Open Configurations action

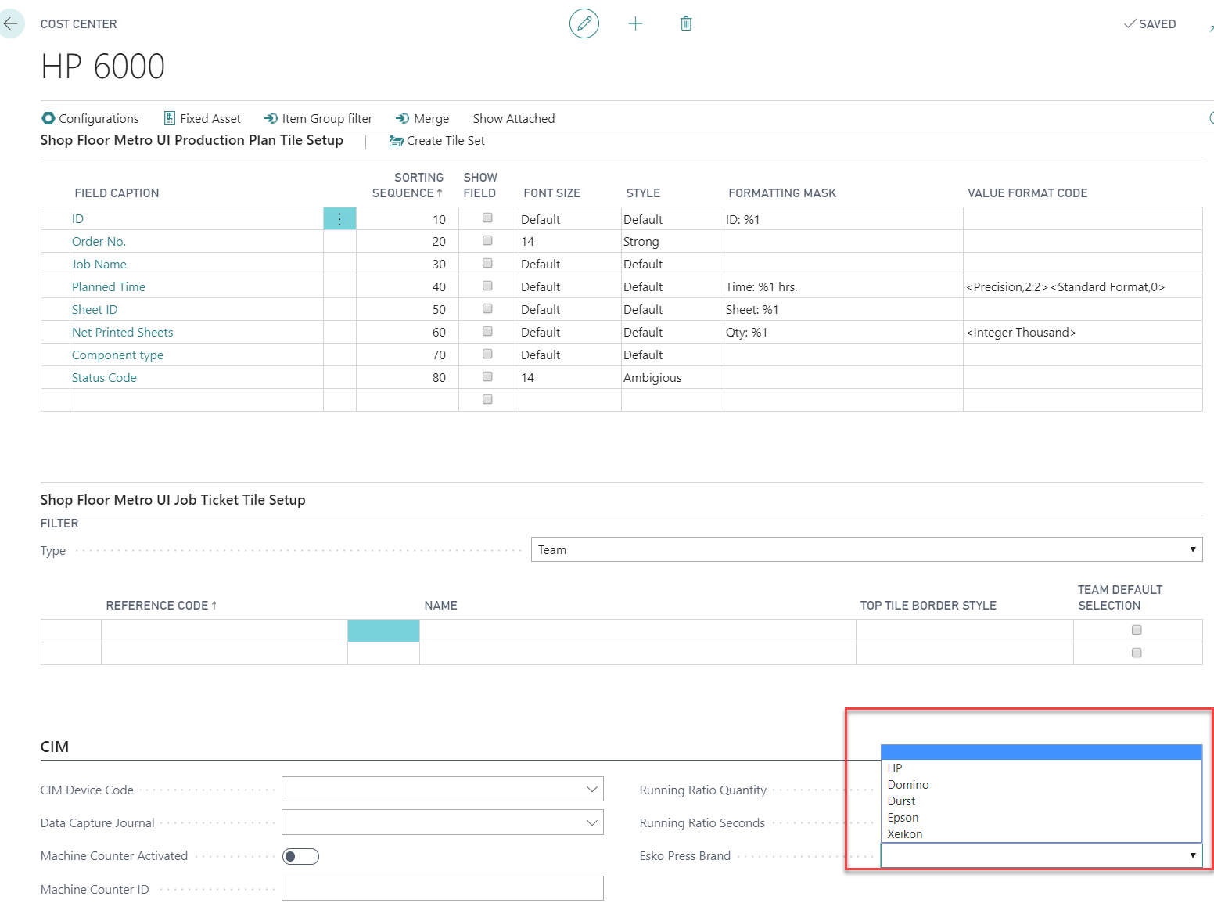click(x=90, y=118)
